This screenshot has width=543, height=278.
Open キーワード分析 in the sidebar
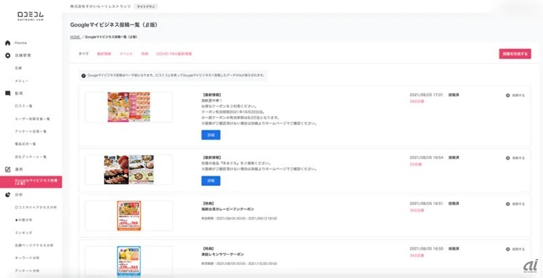tap(27, 258)
